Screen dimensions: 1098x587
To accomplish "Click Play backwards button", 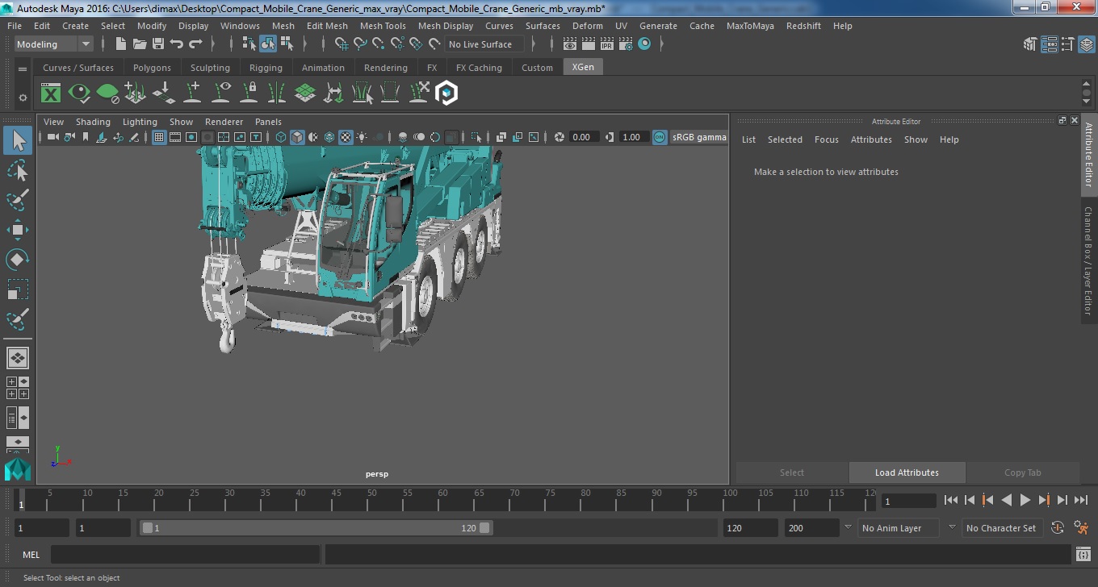I will pos(1006,500).
